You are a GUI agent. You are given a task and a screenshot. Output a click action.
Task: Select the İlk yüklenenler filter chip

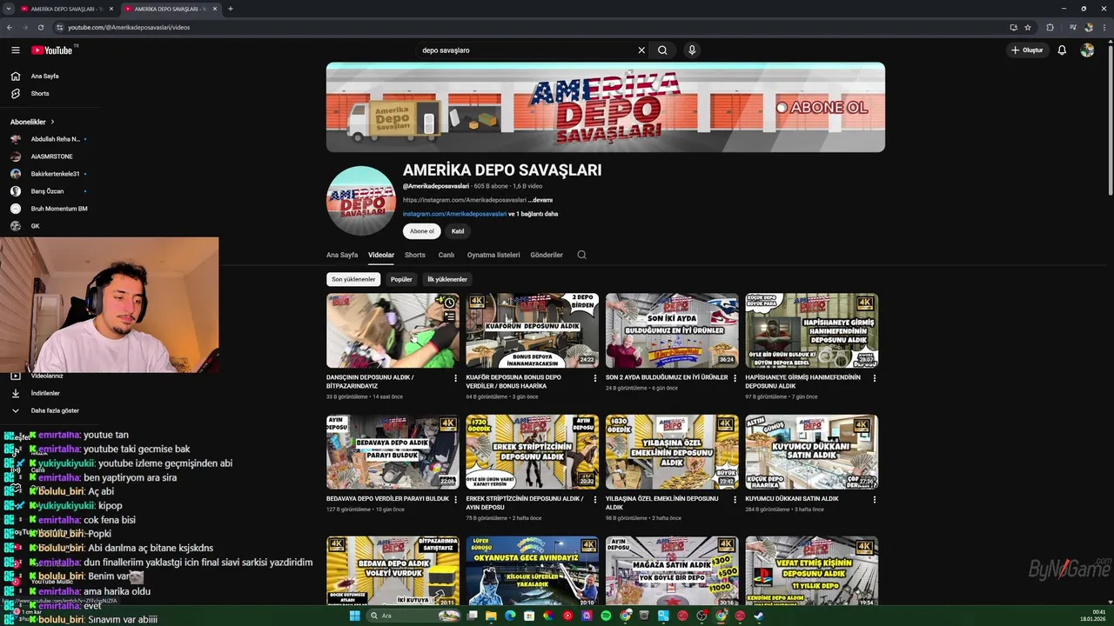click(x=447, y=279)
